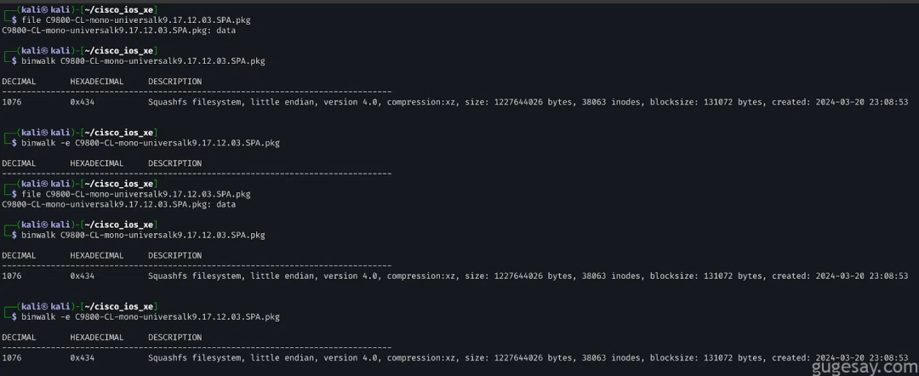The image size is (919, 376).
Task: Select the topmost DESCRIPTION column header
Action: tap(174, 82)
